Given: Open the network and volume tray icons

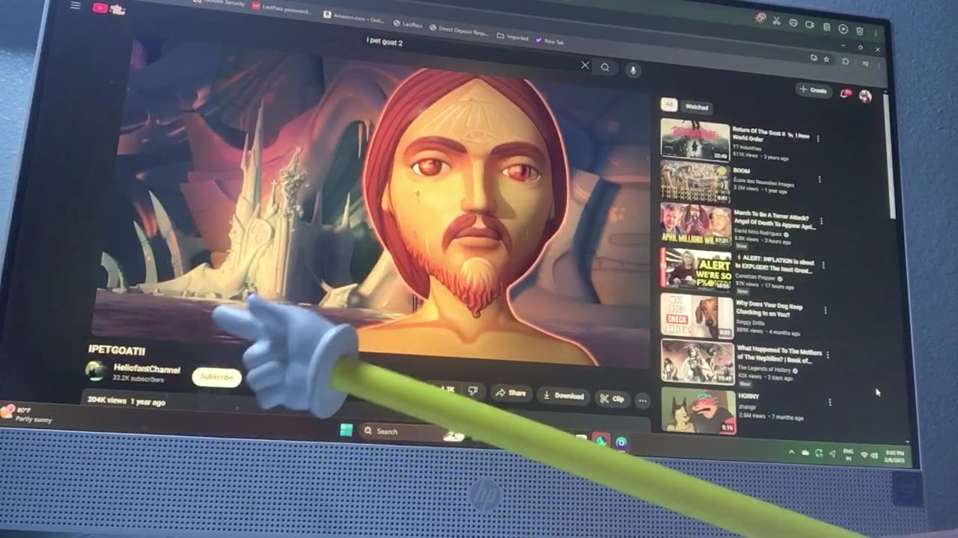Looking at the screenshot, I should [x=870, y=454].
